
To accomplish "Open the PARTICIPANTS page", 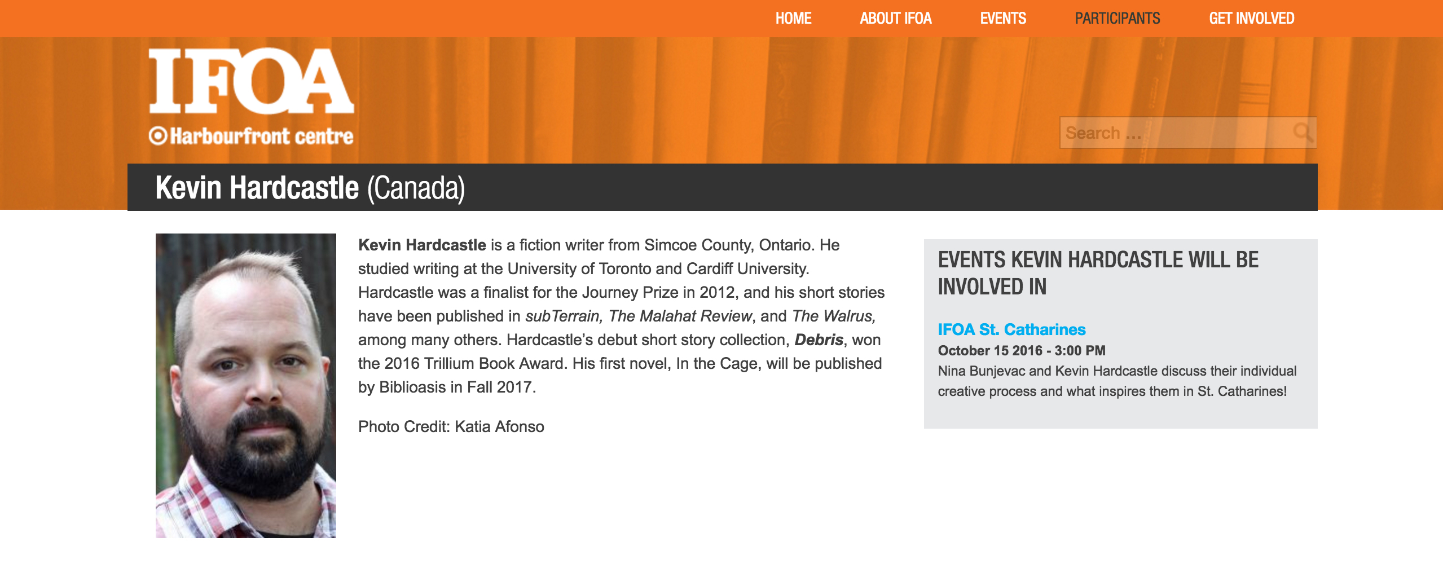I will (1118, 18).
